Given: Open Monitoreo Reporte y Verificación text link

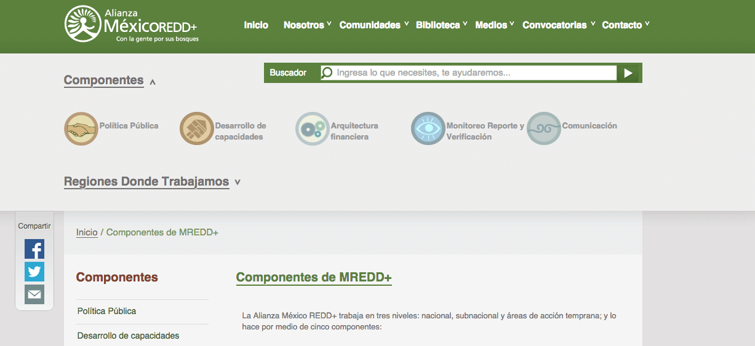Looking at the screenshot, I should coord(485,131).
